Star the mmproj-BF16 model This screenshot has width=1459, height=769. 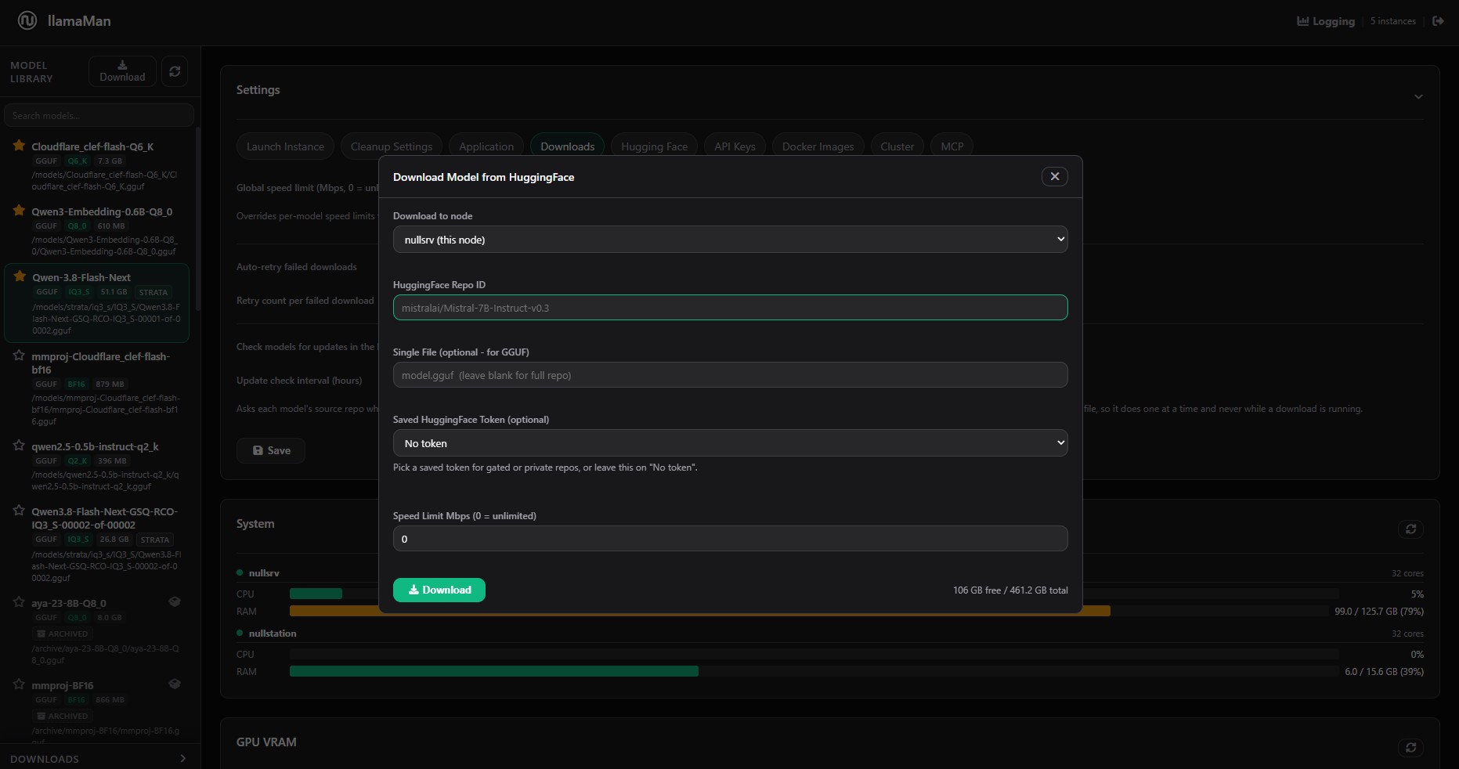click(x=19, y=684)
